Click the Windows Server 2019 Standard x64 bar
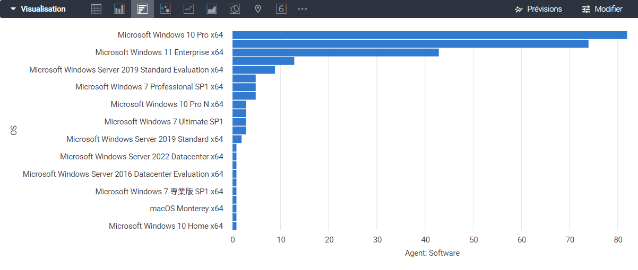 click(237, 139)
